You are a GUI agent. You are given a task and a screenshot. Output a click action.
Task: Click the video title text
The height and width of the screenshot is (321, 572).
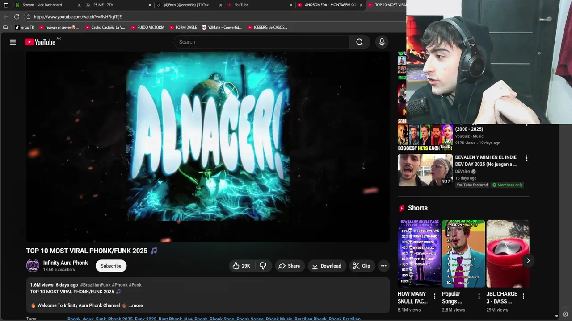click(92, 251)
